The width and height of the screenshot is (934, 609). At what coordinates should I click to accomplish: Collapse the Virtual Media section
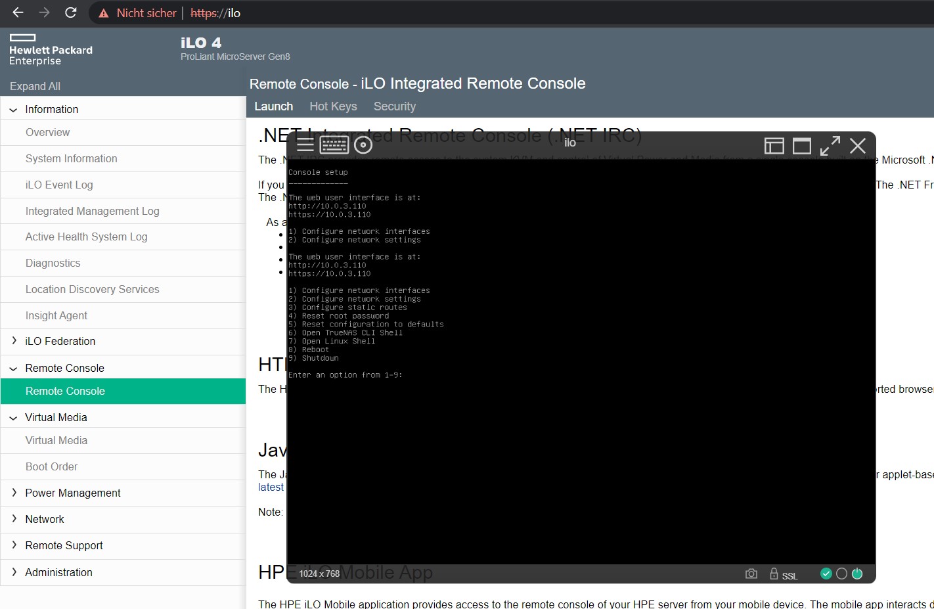[x=13, y=418]
